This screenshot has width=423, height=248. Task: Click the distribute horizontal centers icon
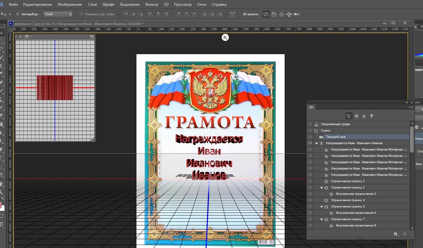tap(212, 14)
